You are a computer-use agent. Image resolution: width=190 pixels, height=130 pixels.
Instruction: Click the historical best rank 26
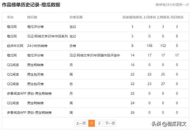coord(132,113)
